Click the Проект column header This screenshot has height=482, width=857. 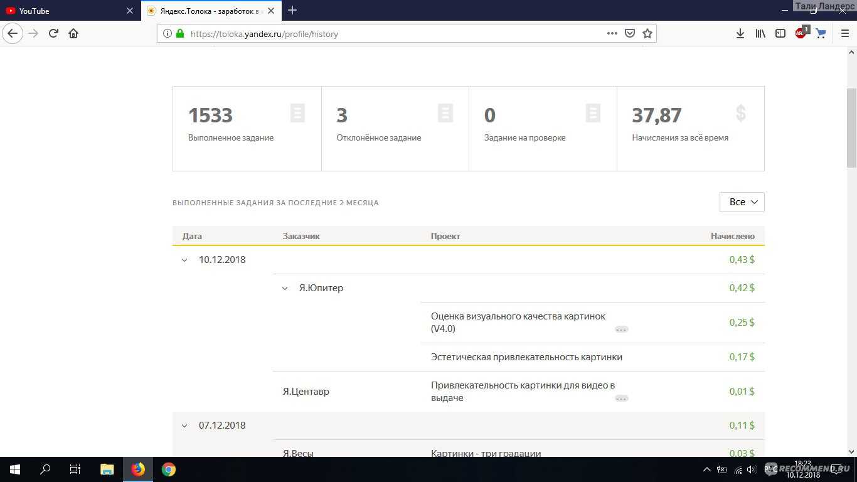point(445,236)
